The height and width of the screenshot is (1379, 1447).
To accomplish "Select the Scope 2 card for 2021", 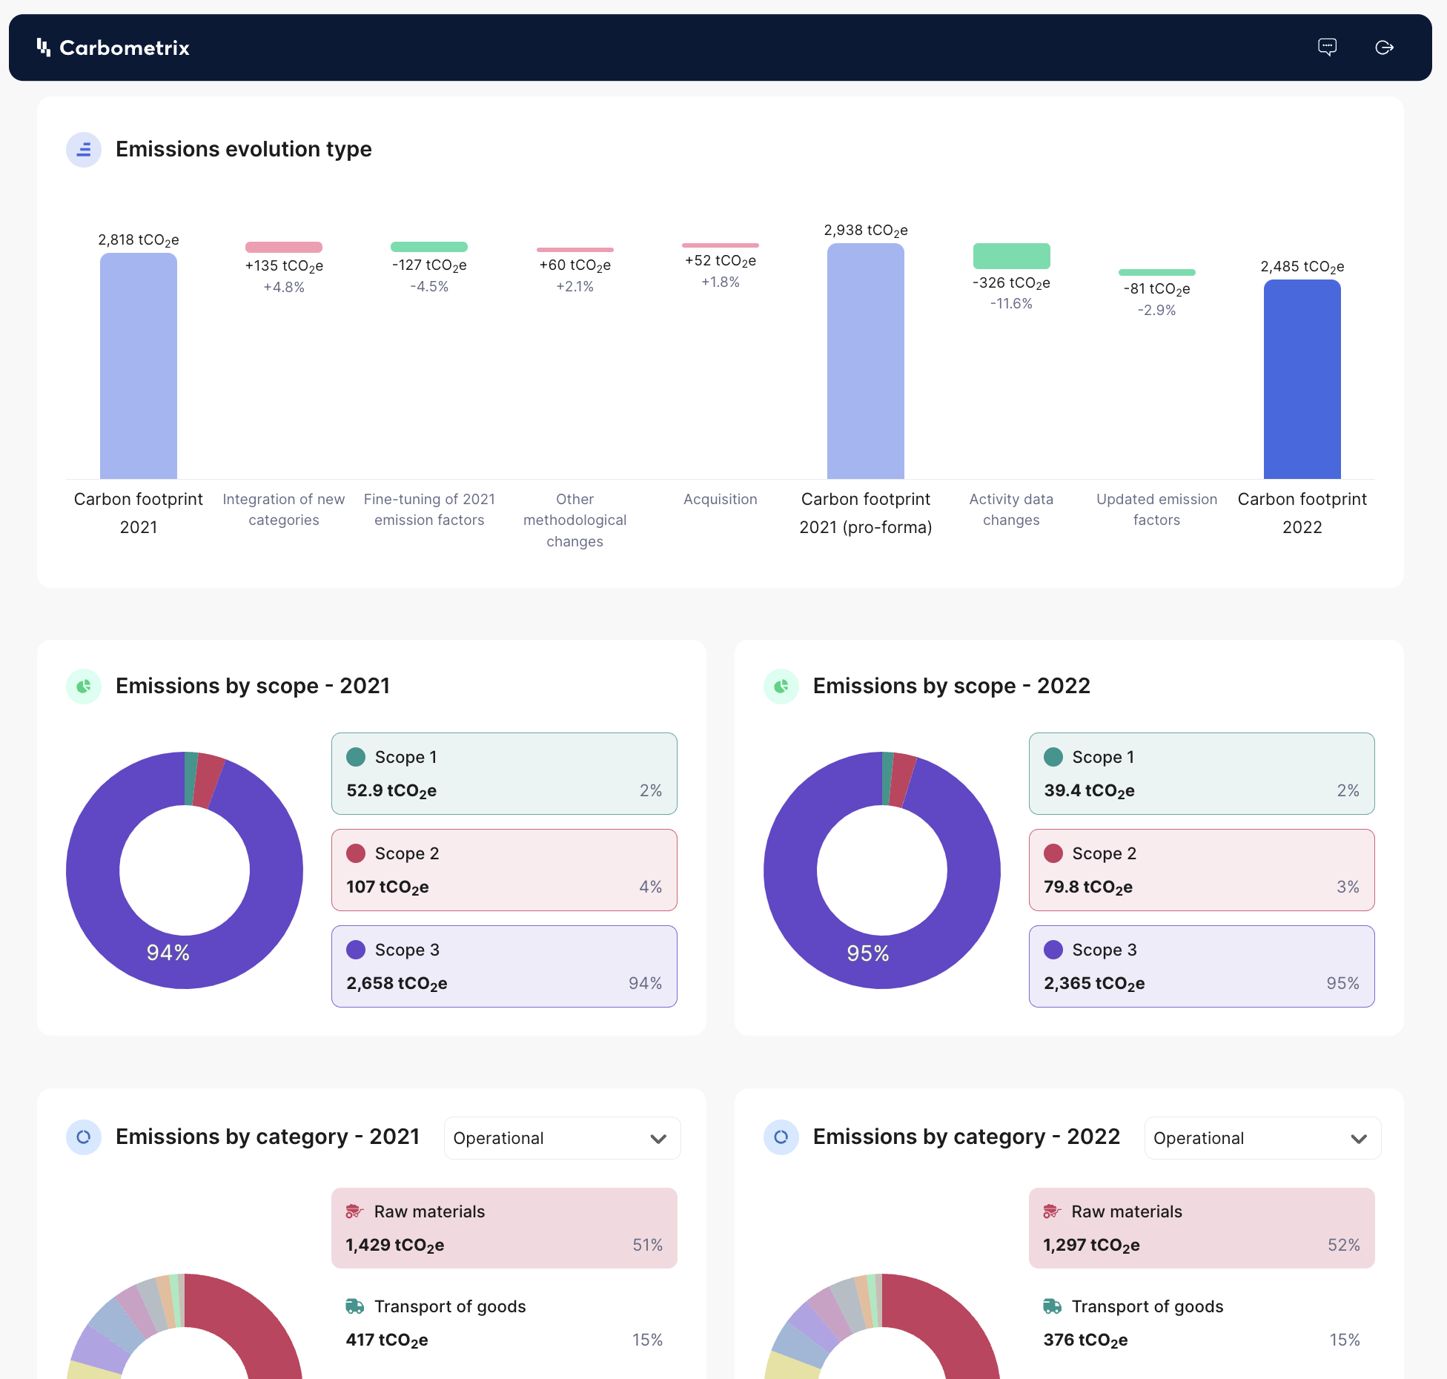I will (504, 870).
